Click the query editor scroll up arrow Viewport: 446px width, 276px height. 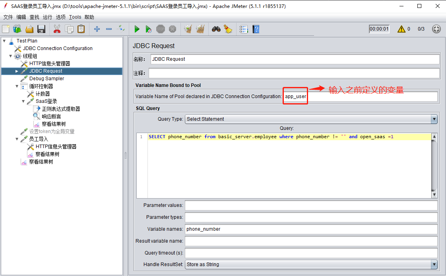point(434,137)
